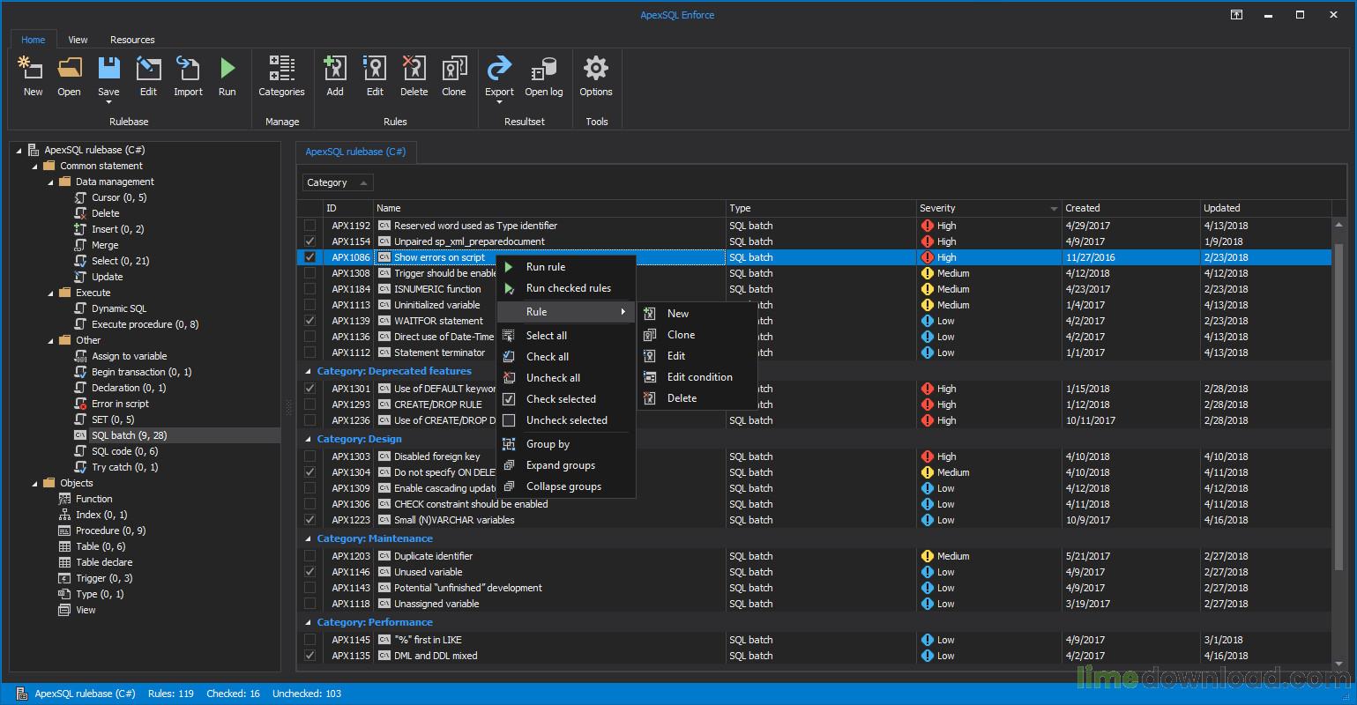
Task: Click Collapse groups icon in context menu
Action: [509, 486]
